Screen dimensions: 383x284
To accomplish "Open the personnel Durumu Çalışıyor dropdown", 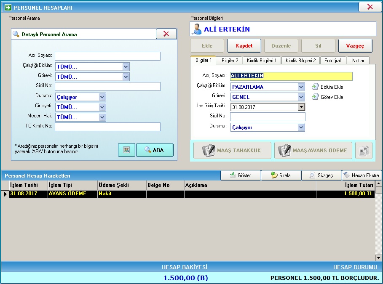I will [x=301, y=127].
